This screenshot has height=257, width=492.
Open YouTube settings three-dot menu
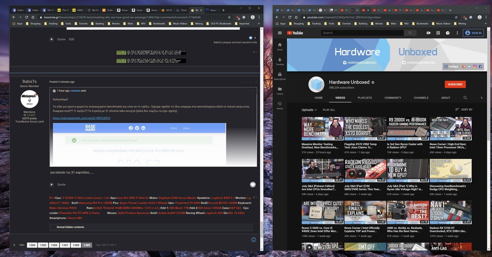tap(457, 33)
